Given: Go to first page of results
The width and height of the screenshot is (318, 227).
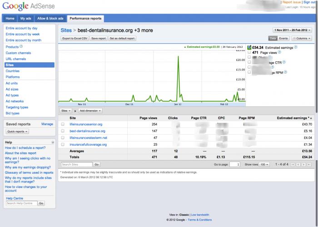Looking at the screenshot, I should coord(293,165).
